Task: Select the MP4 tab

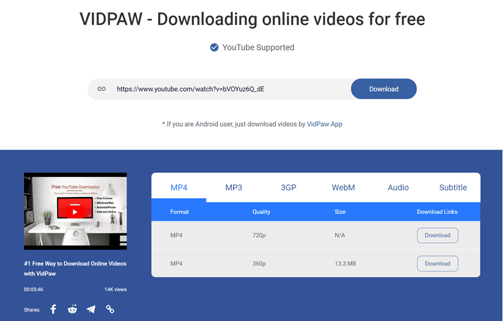Action: click(x=179, y=188)
